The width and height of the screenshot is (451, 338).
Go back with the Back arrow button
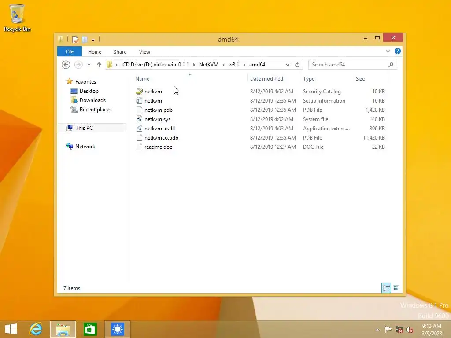66,65
